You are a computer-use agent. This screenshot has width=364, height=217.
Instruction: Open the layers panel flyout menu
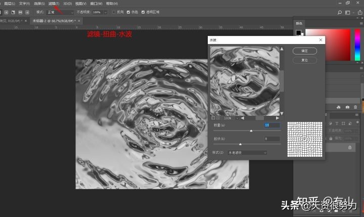[357, 115]
